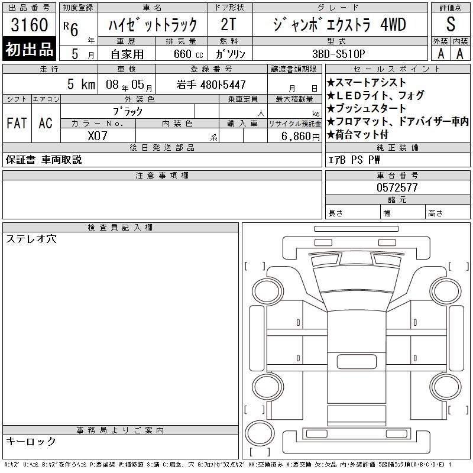Select the grade ジャンボエクストラ 4WD
The height and width of the screenshot is (473, 473).
[x=339, y=24]
